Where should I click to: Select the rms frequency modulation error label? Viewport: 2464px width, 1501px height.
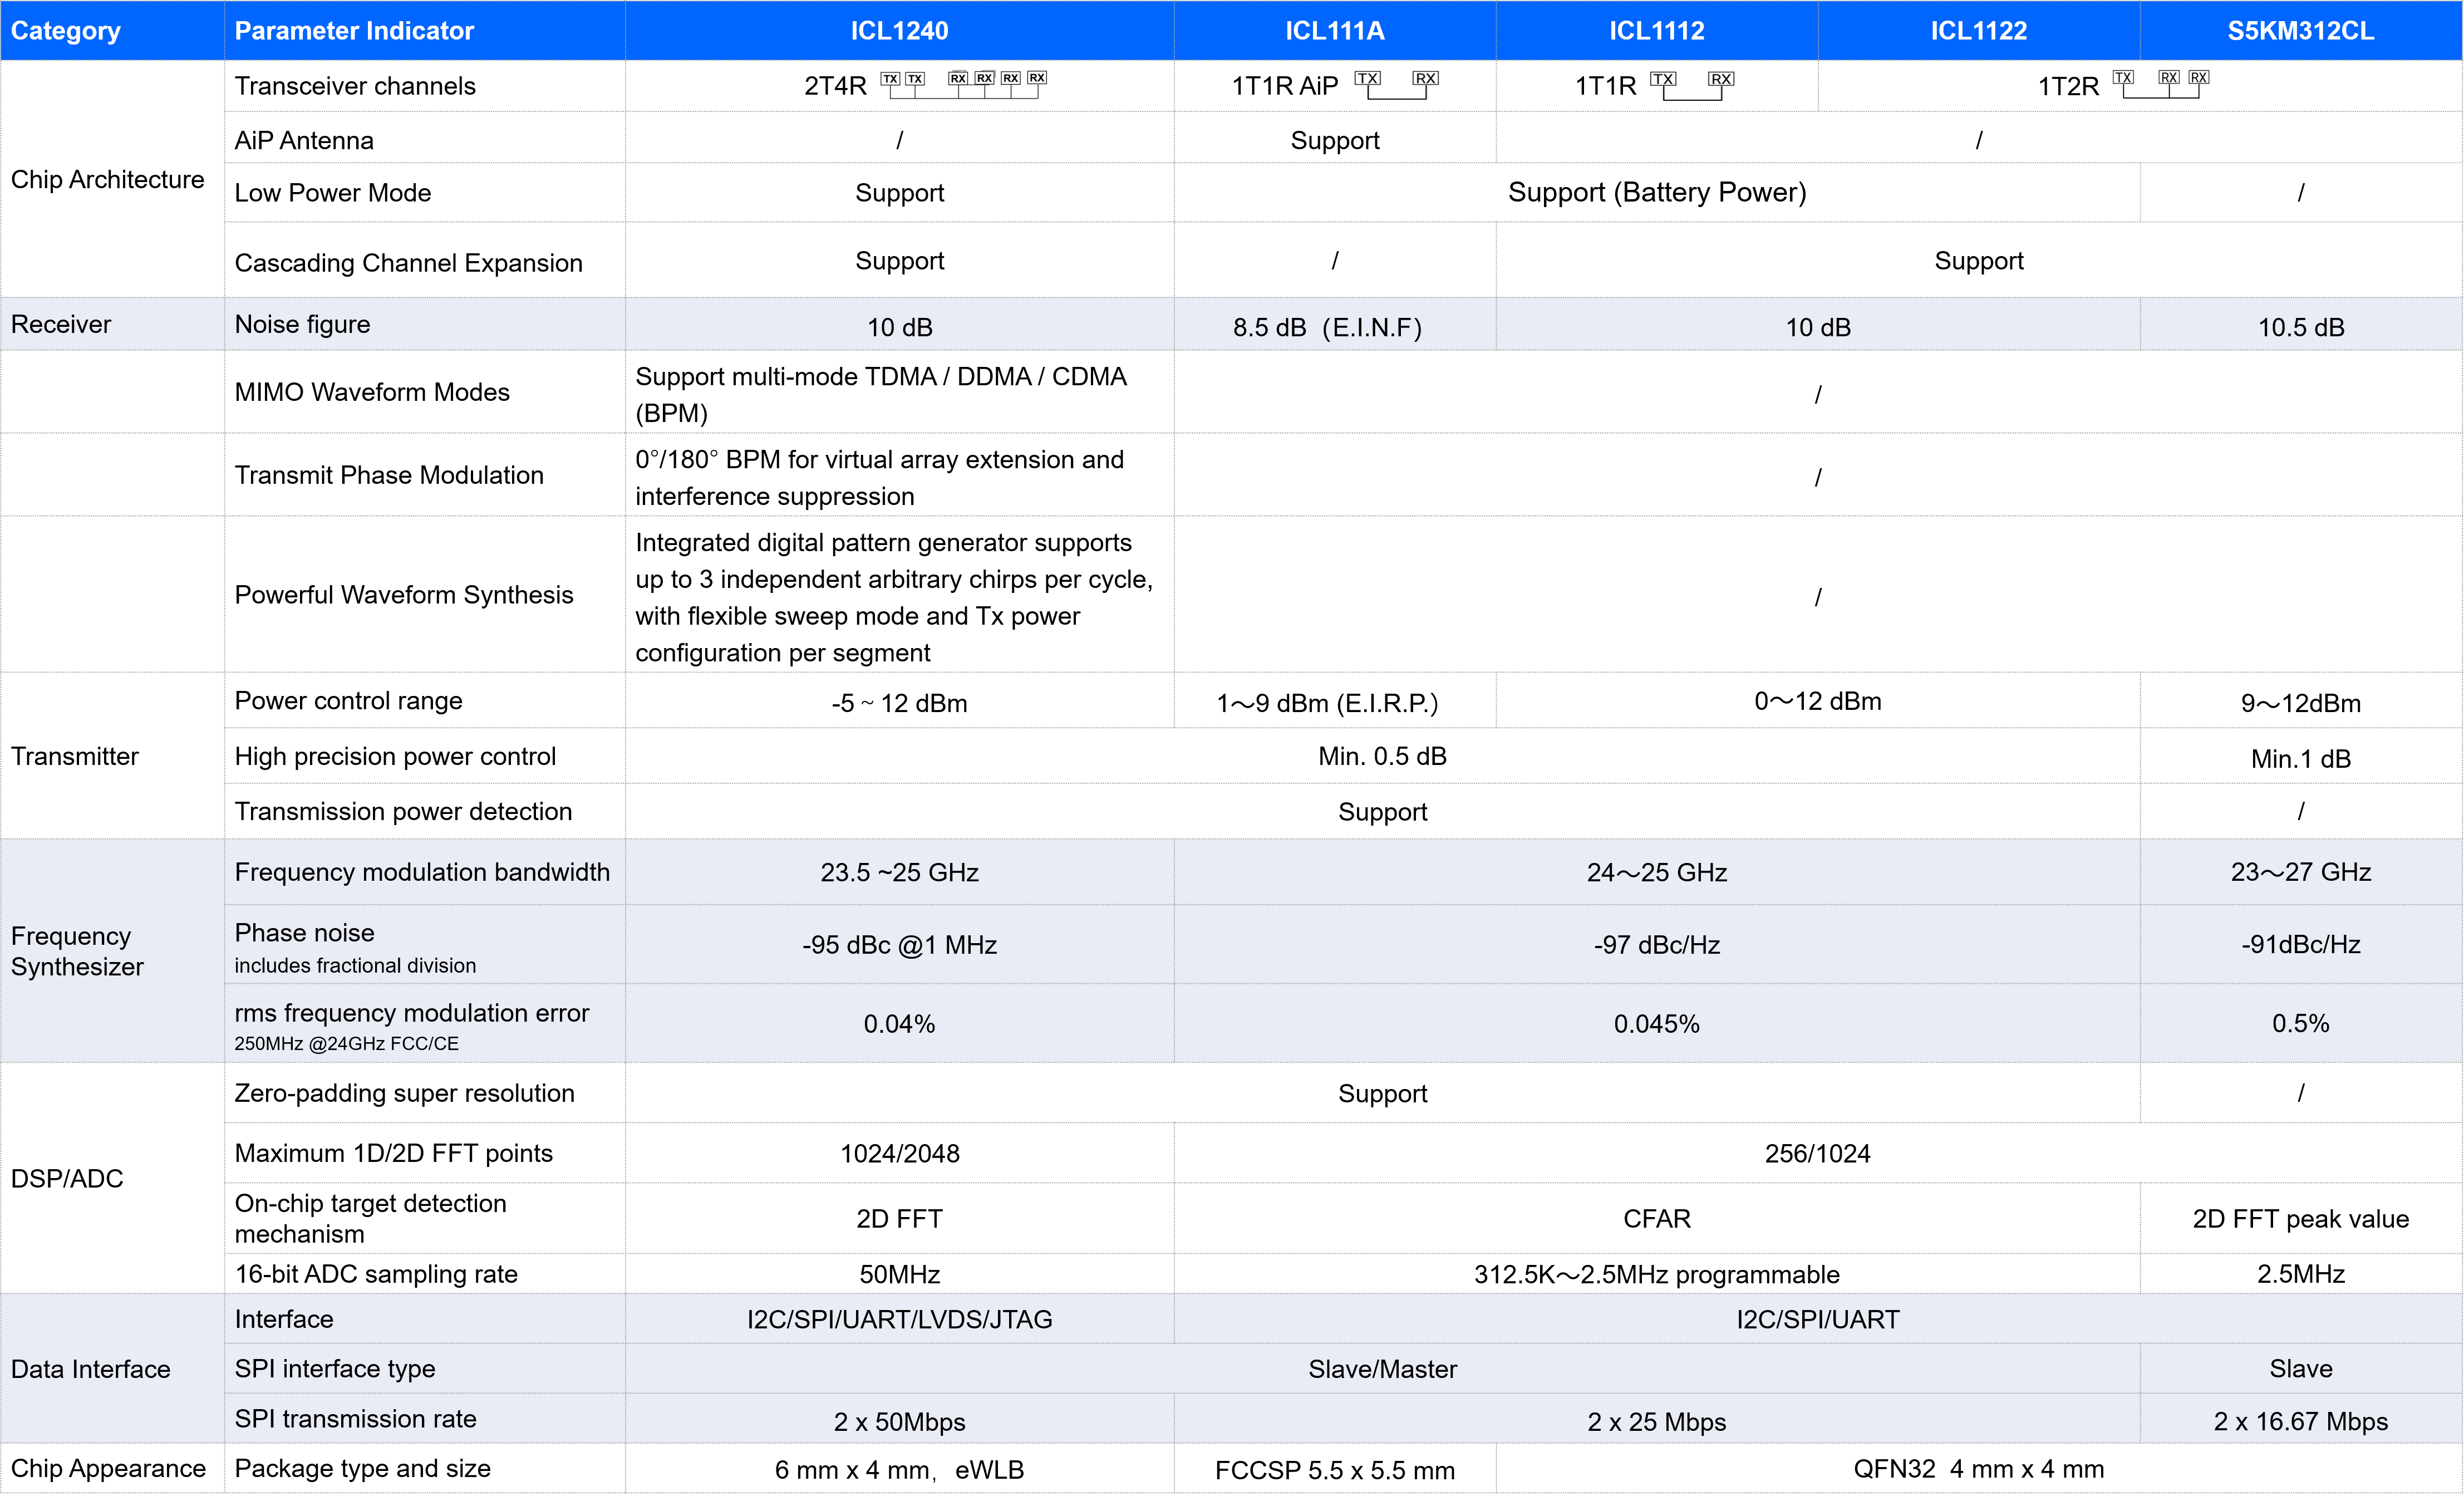(412, 1013)
